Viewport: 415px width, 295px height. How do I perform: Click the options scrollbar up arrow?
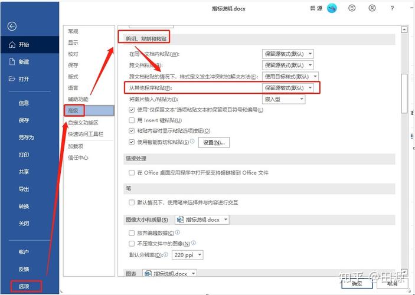coord(404,29)
